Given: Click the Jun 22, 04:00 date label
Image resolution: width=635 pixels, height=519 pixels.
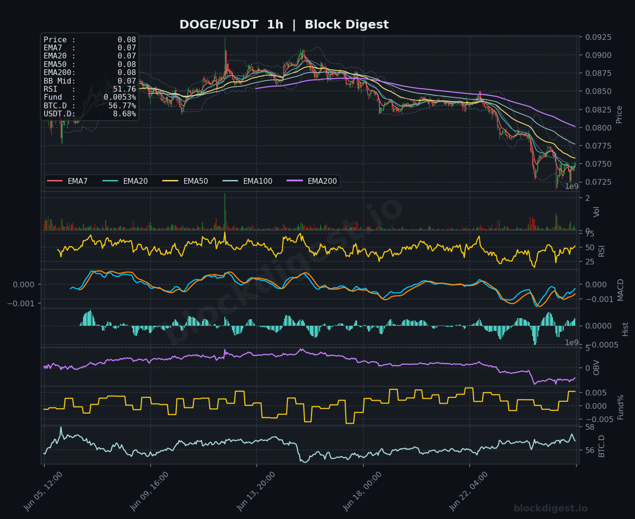Looking at the screenshot, I should 468,491.
